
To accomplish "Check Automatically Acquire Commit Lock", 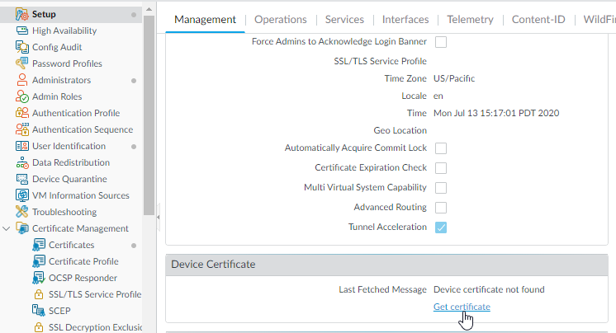I will coord(441,148).
